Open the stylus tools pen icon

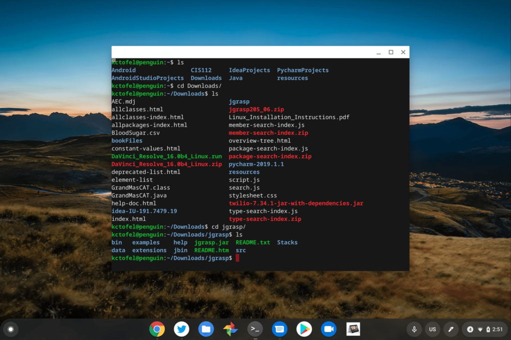point(451,329)
